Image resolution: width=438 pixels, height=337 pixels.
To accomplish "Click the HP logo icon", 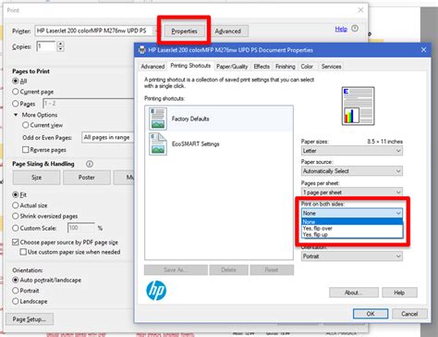I will [156, 291].
